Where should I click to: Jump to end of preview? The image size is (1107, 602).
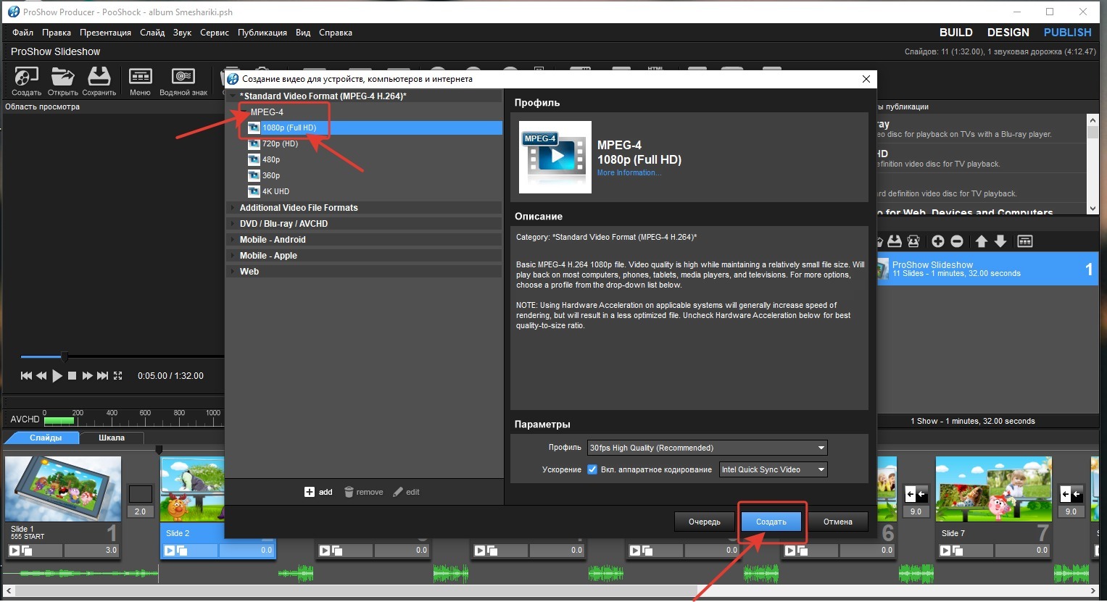coord(102,376)
